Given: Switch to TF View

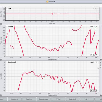Looking at the screenshot, I should tap(58, 99).
